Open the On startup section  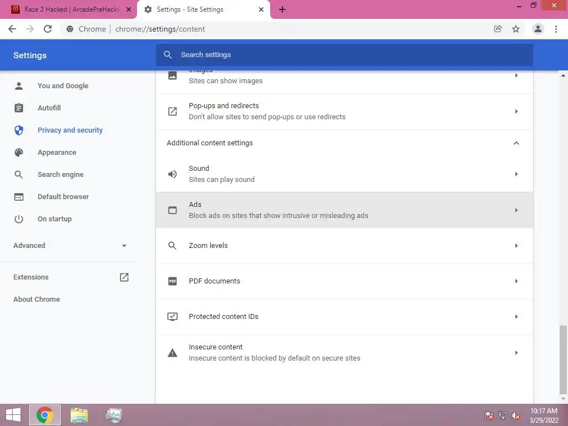pyautogui.click(x=55, y=219)
